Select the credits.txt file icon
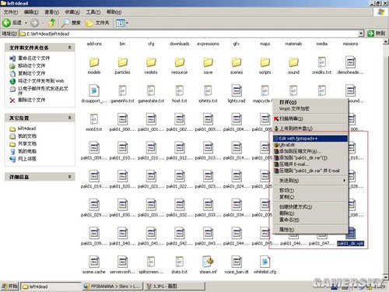Image resolution: width=389 pixels, height=292 pixels. pos(322,62)
